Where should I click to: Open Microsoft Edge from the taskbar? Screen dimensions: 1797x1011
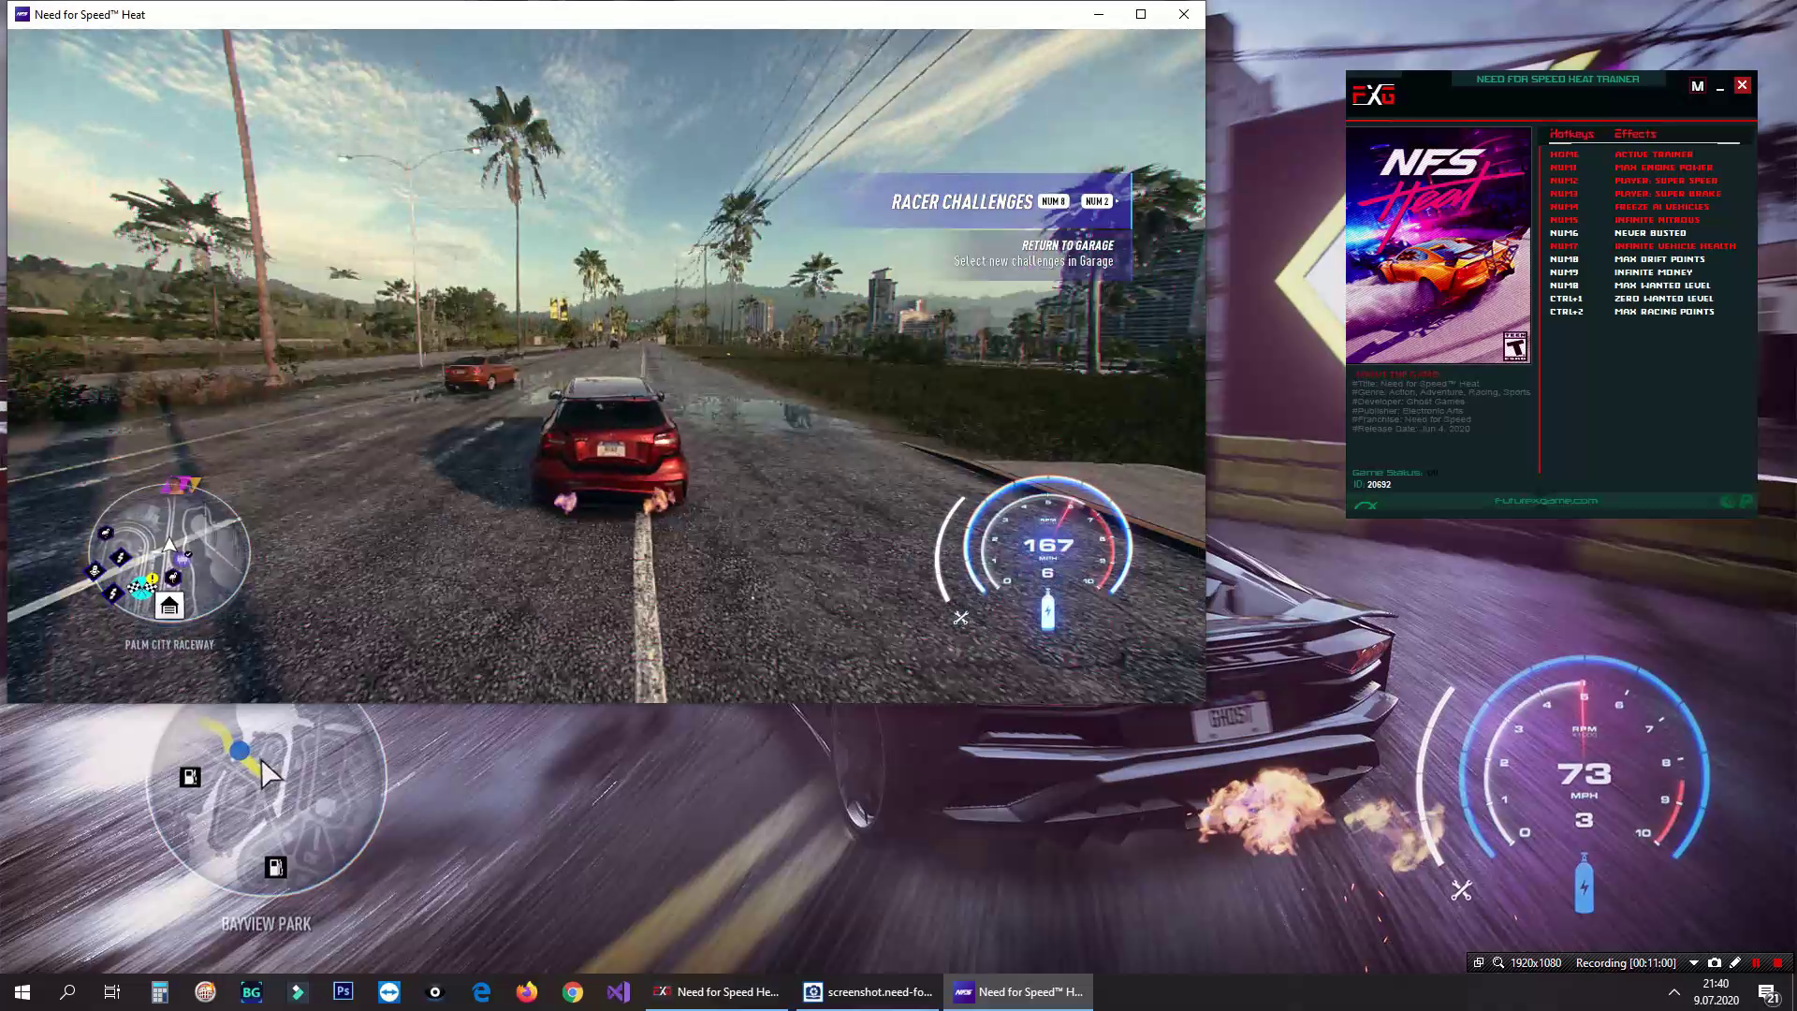click(x=481, y=991)
